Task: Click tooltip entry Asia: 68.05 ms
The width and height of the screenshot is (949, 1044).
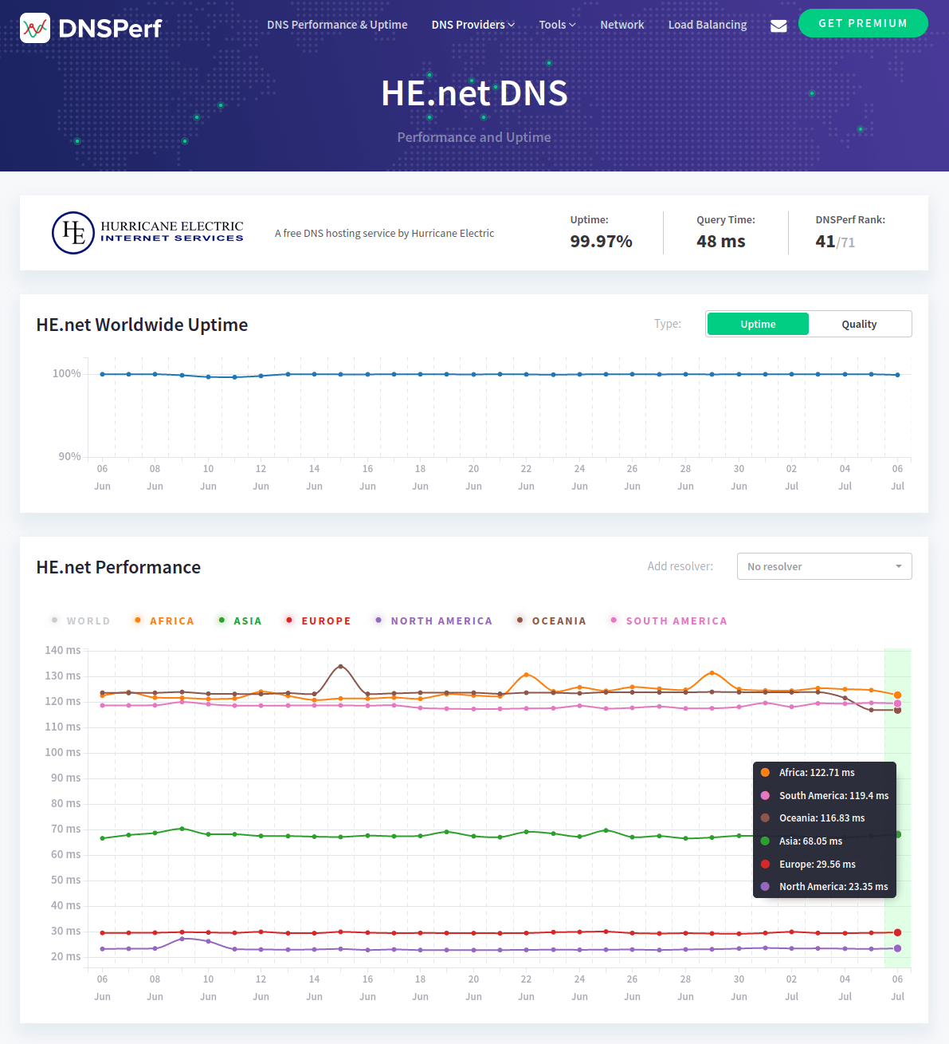Action: 810,841
